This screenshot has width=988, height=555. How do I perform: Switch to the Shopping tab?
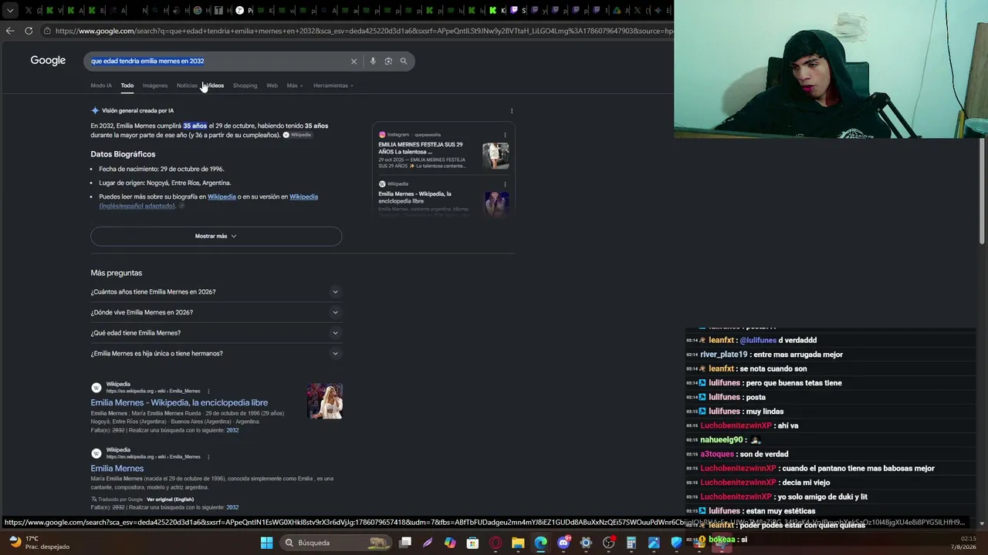(245, 86)
